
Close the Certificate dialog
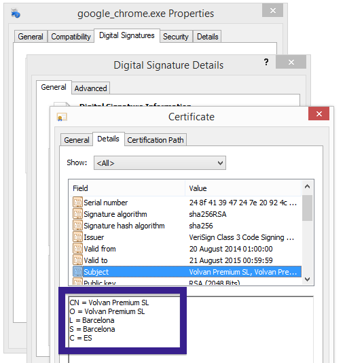click(x=319, y=114)
